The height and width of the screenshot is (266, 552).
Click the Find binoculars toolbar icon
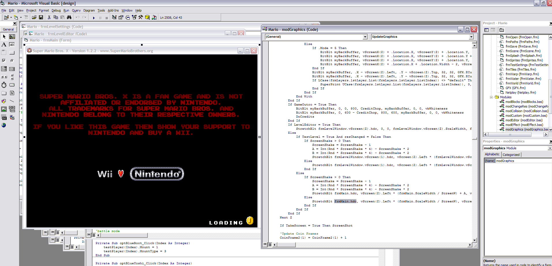[x=69, y=18]
